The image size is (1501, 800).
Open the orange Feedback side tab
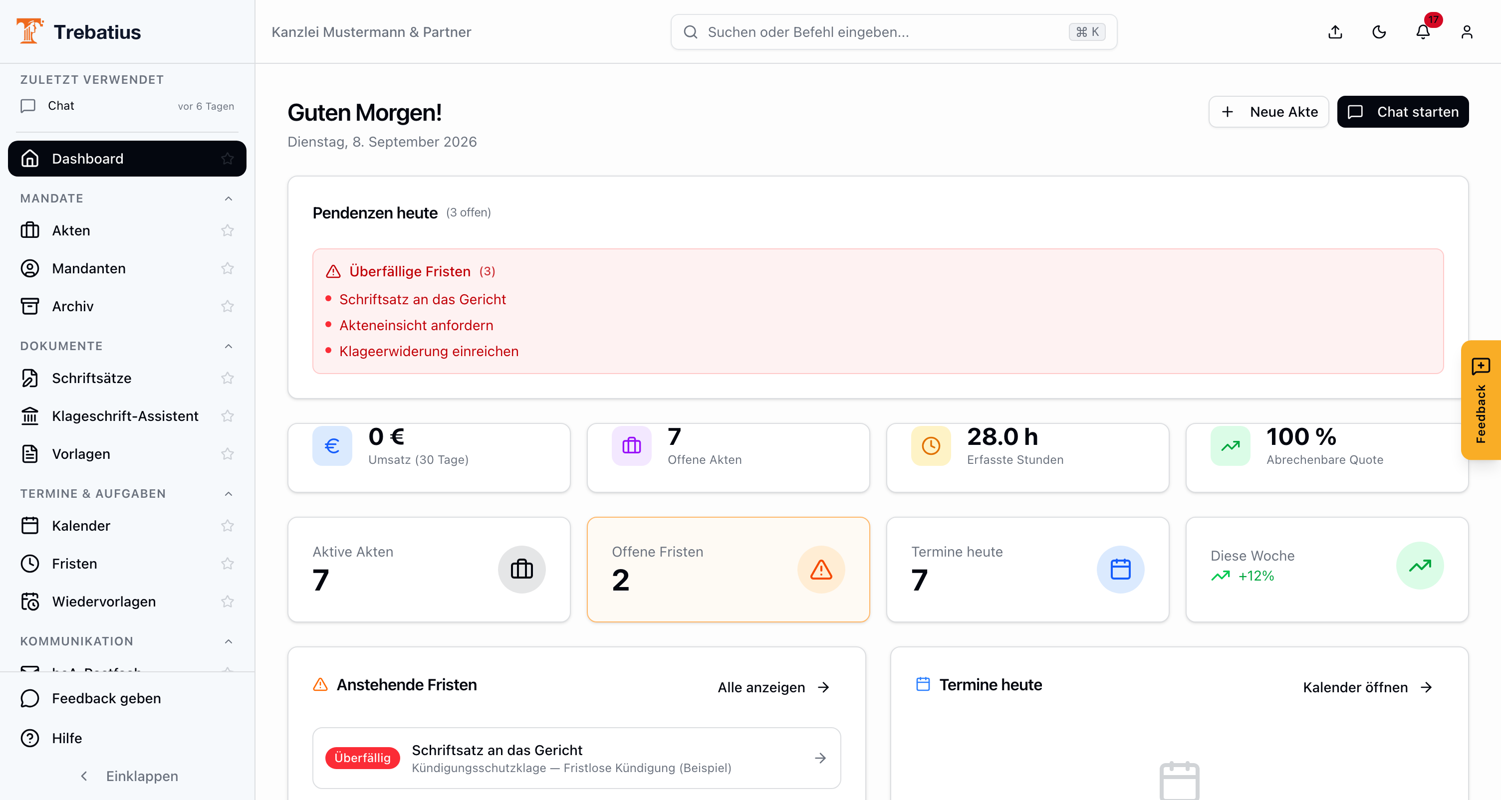pos(1481,400)
